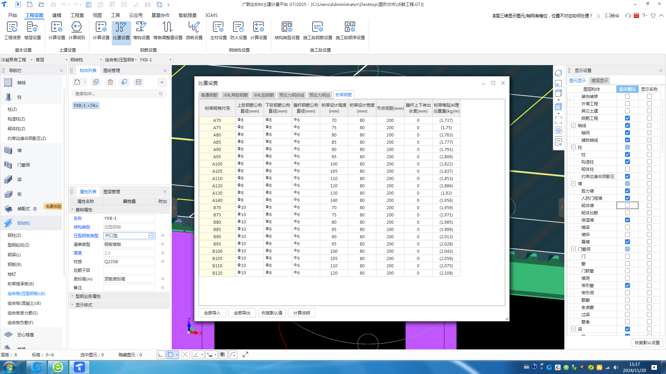Screen dimensions: 666x374
Task: Click the 搜索构件 search field
Action: pos(119,93)
